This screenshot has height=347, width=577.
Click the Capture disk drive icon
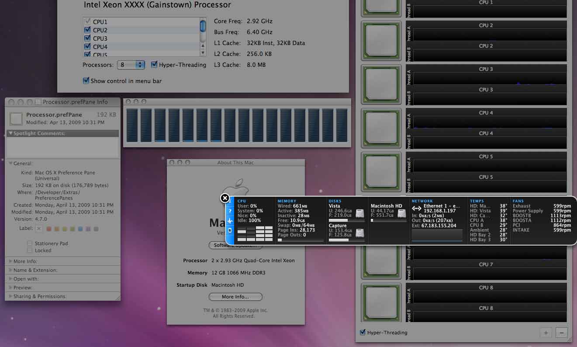(359, 233)
